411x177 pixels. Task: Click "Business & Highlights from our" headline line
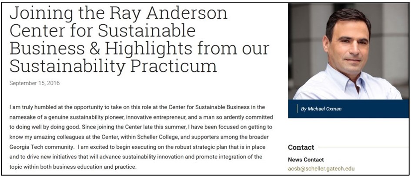point(140,48)
